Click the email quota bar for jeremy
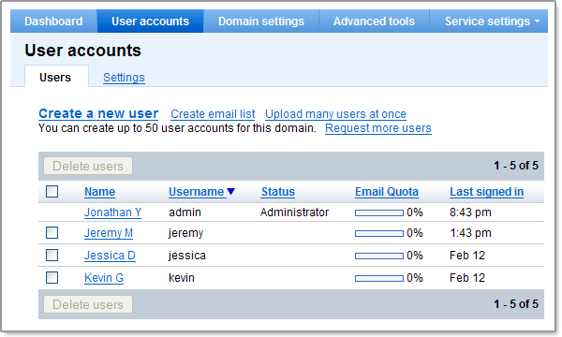The image size is (562, 337). point(379,233)
